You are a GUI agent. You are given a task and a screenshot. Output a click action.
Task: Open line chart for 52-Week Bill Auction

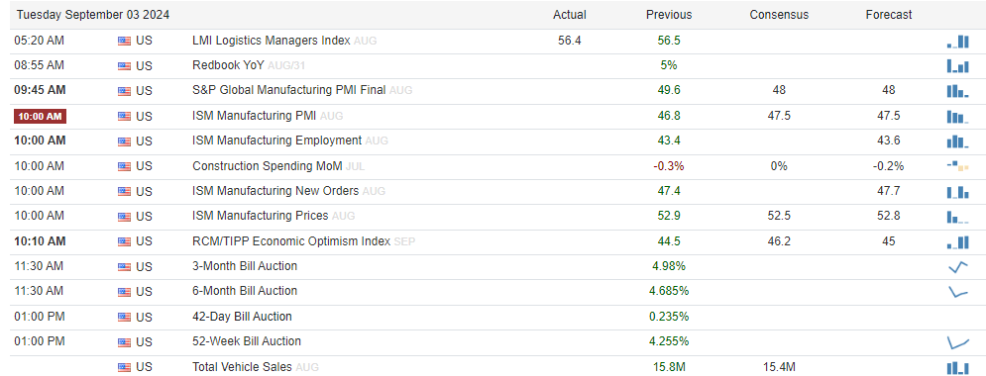coord(957,342)
